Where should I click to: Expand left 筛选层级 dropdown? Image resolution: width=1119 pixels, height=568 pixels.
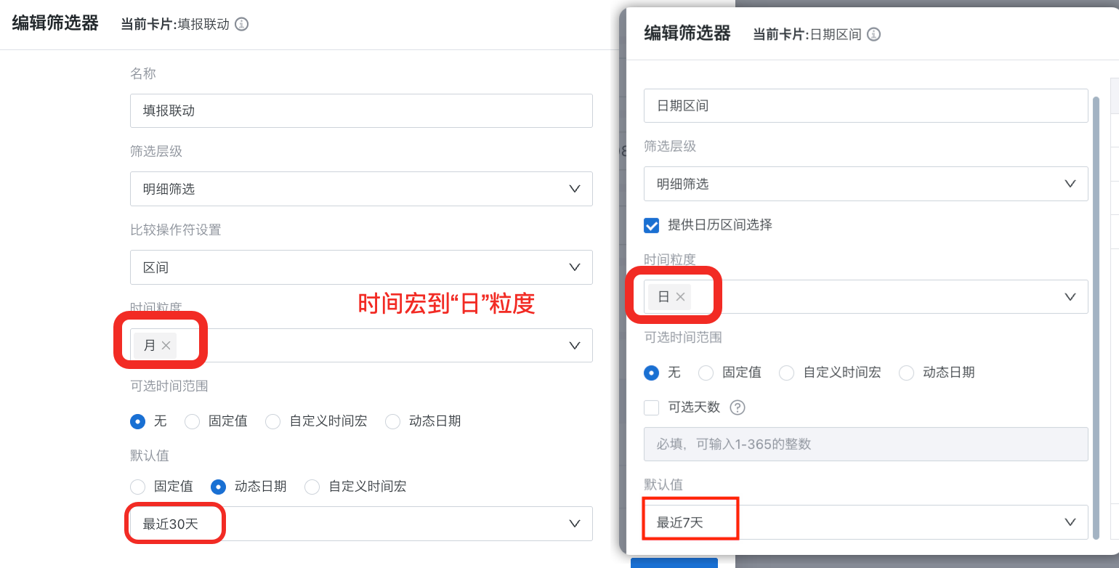[361, 189]
